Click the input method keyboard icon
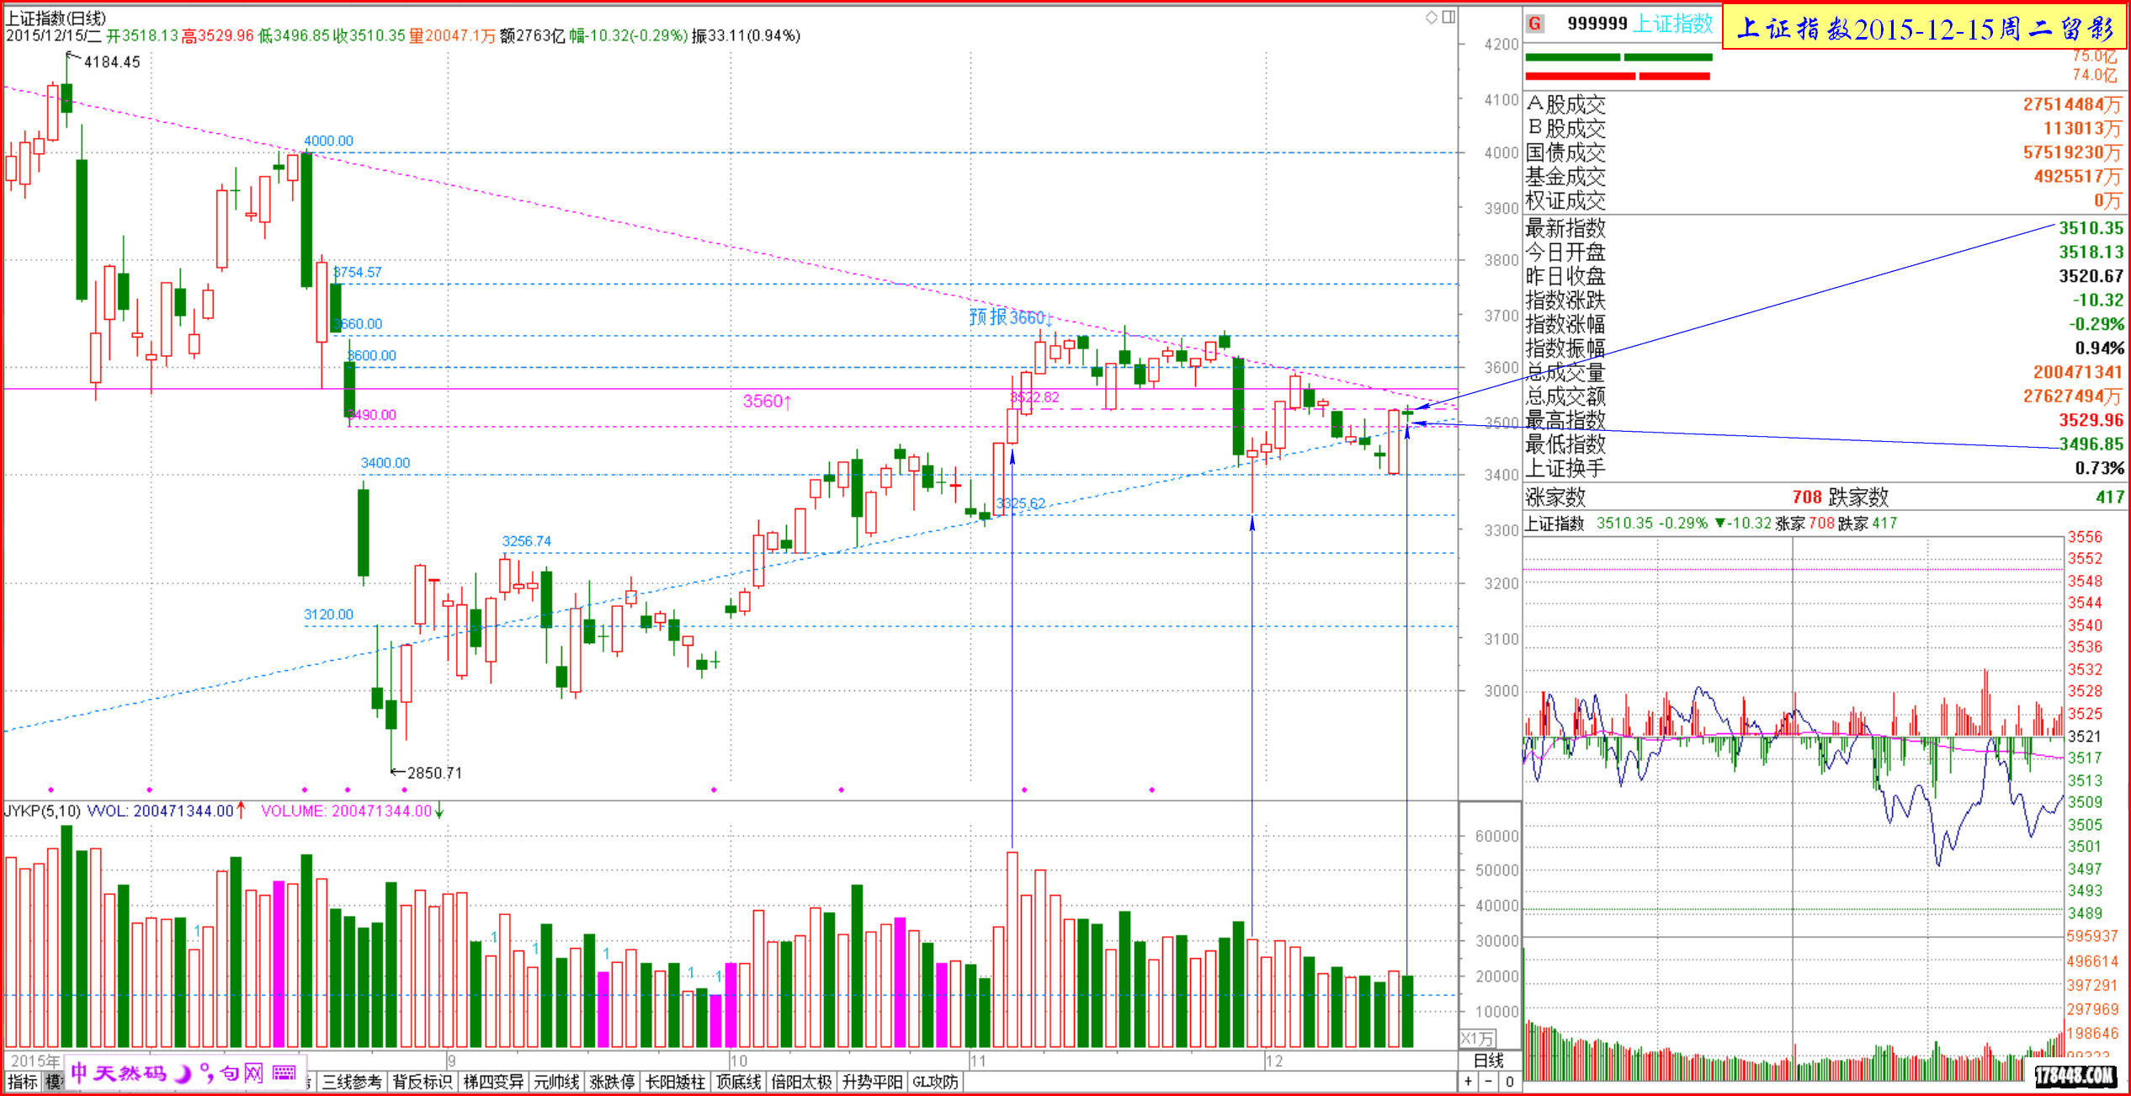This screenshot has height=1096, width=2131. (284, 1072)
